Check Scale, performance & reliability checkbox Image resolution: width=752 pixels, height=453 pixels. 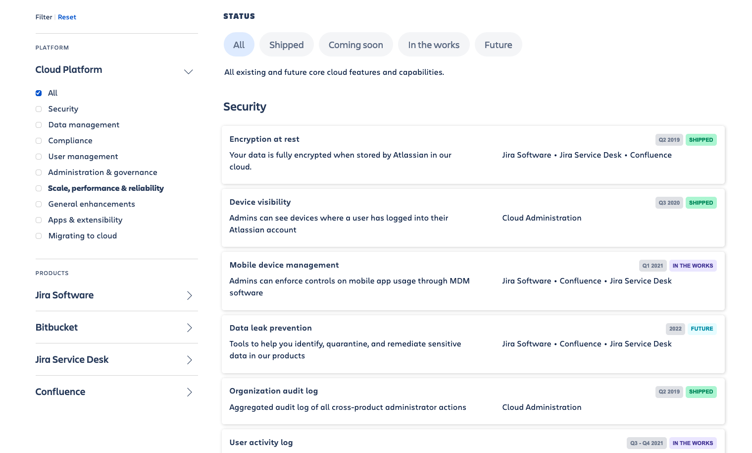tap(39, 188)
